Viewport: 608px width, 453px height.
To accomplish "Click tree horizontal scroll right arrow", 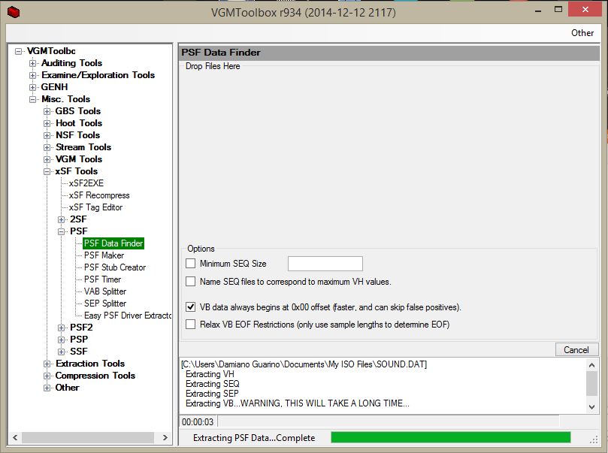I will [165, 437].
